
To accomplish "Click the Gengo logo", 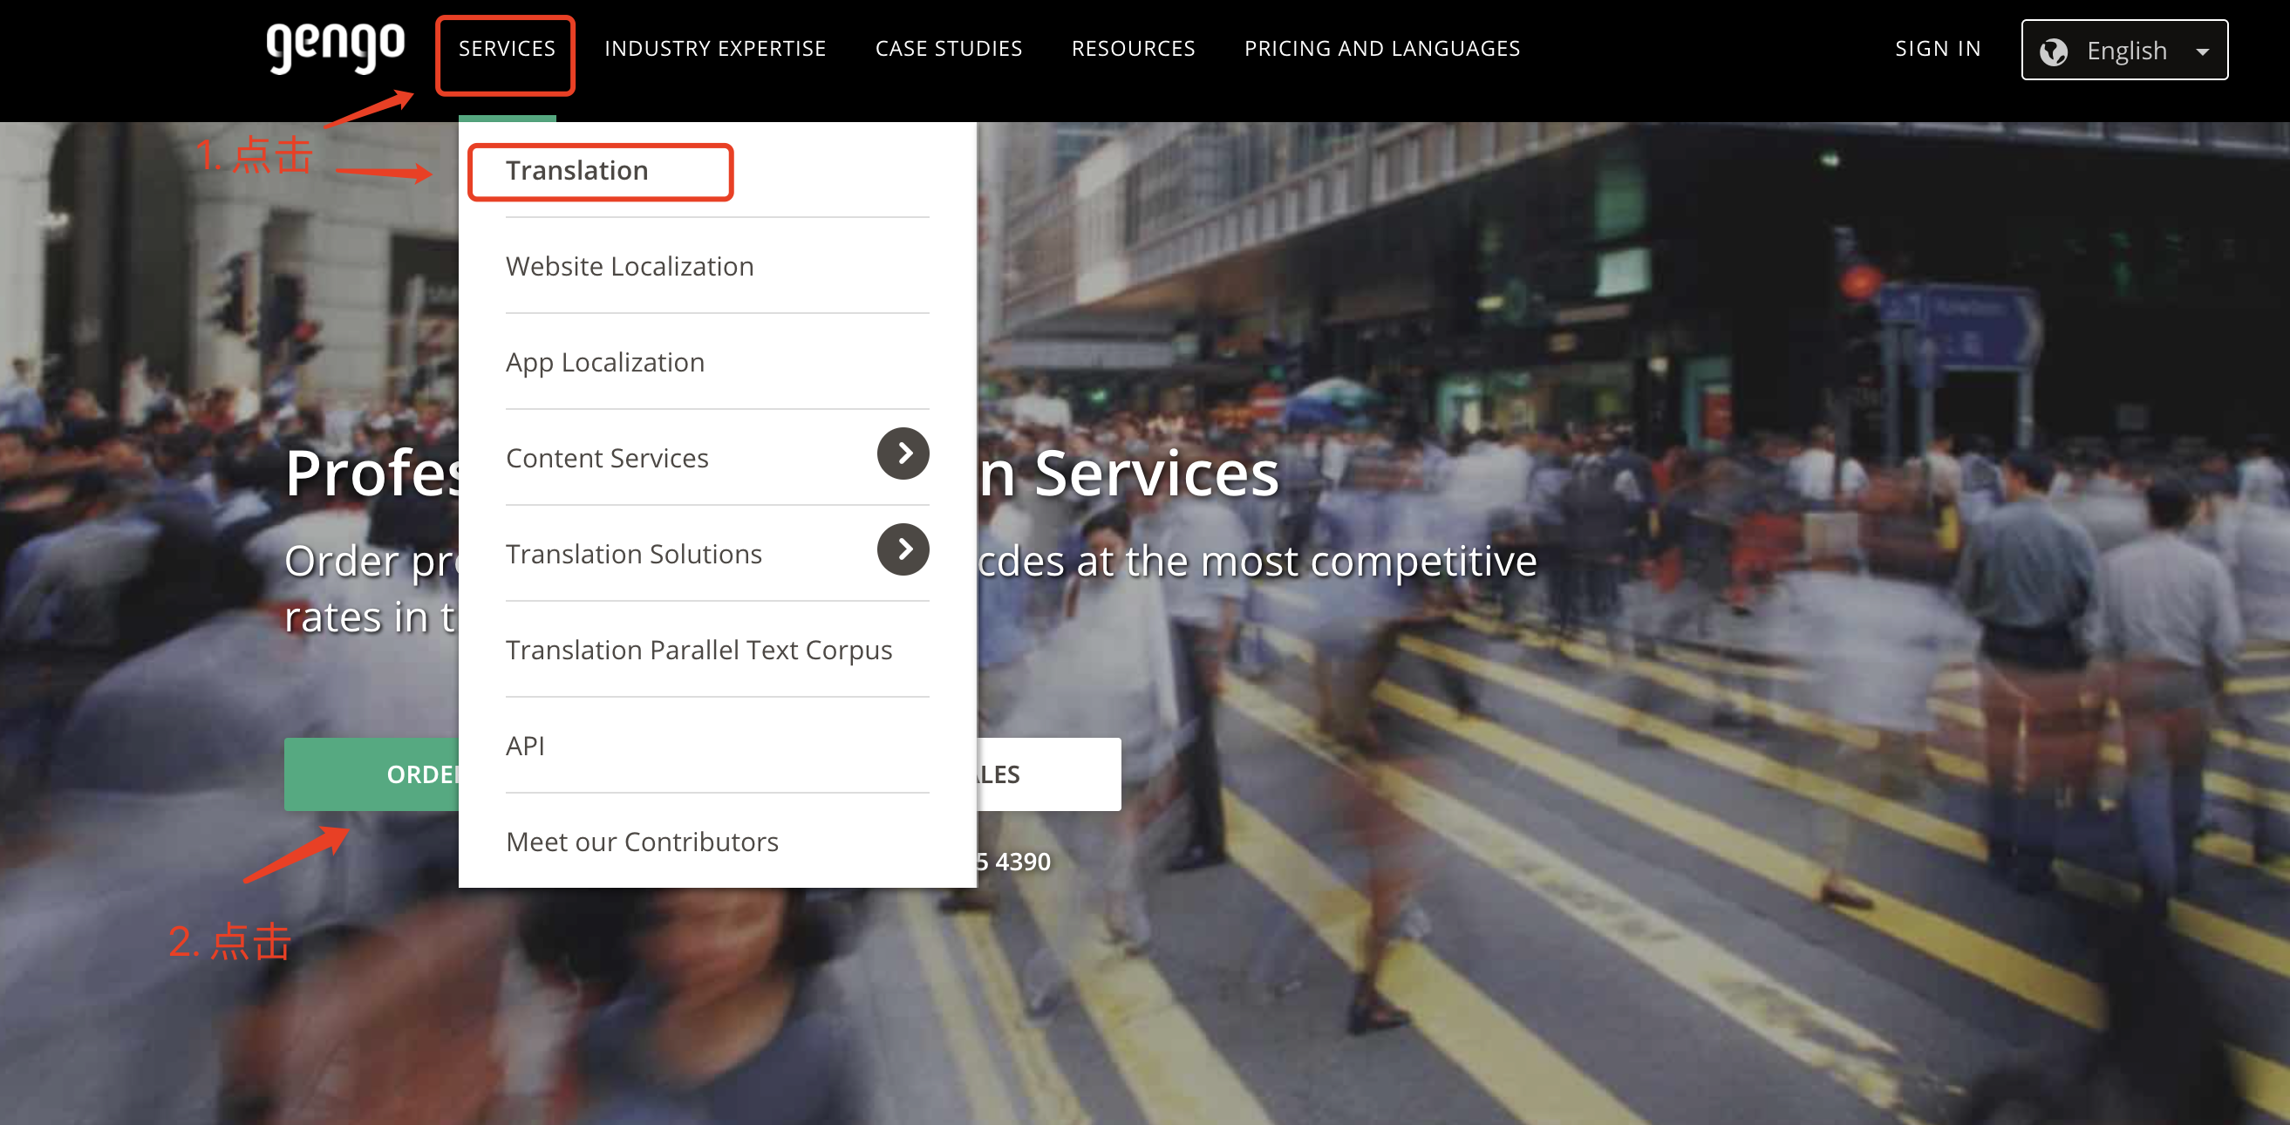I will [335, 49].
